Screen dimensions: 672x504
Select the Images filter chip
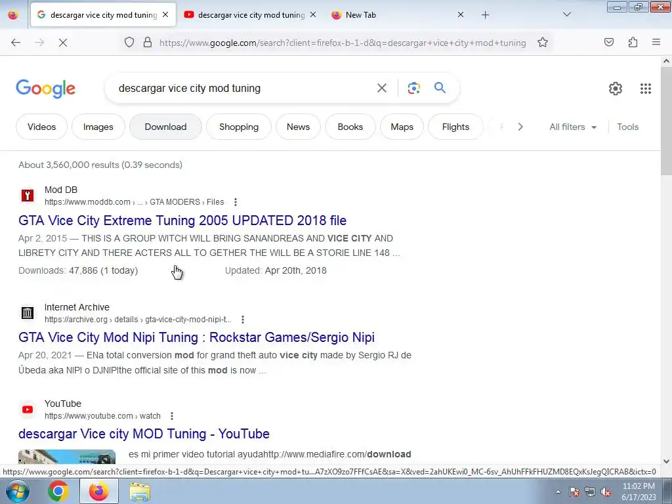click(98, 127)
